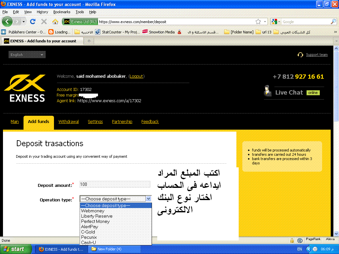This screenshot has width=339, height=254.
Task: Click the Operation type dropdown arrow
Action: pos(148,199)
